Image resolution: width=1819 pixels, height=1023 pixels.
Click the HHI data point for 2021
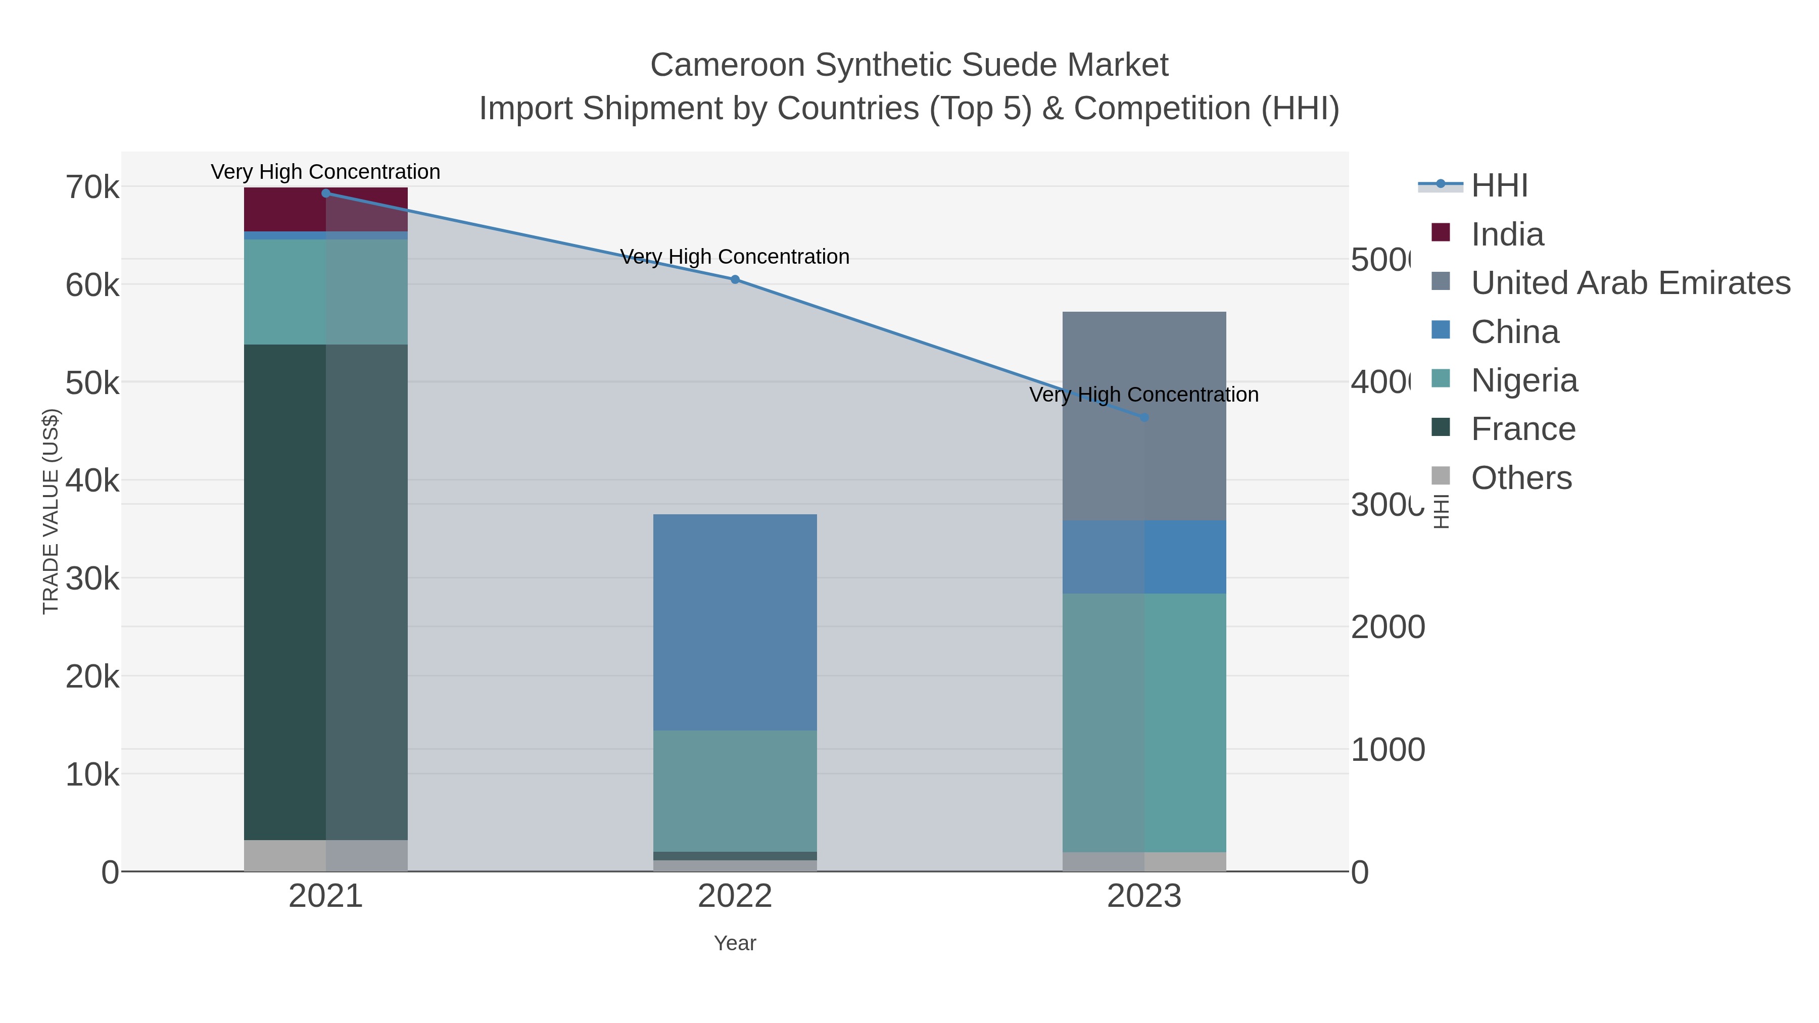(x=325, y=193)
